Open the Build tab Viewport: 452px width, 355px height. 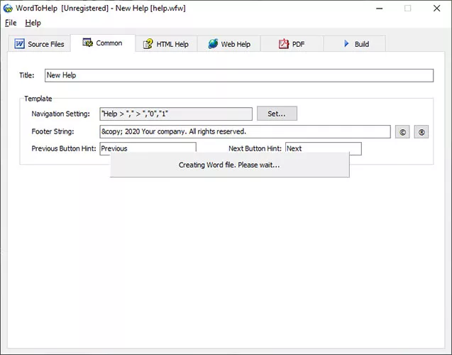pyautogui.click(x=355, y=44)
